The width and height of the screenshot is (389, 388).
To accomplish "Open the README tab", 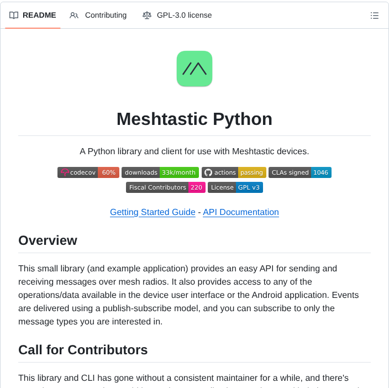I will (x=33, y=15).
